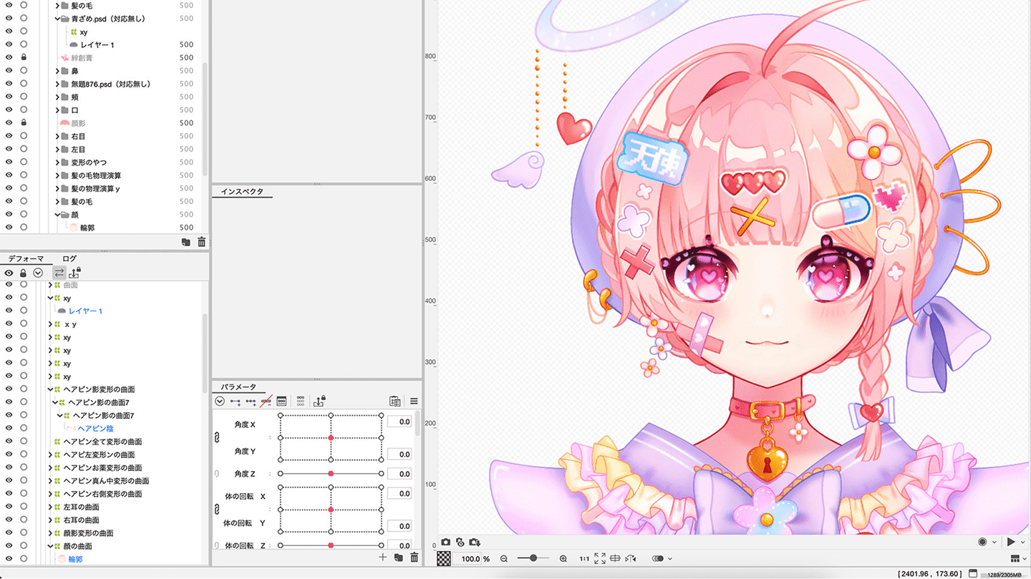1031x579 pixels.
Task: Click the canvas zoom slider
Action: coord(533,558)
